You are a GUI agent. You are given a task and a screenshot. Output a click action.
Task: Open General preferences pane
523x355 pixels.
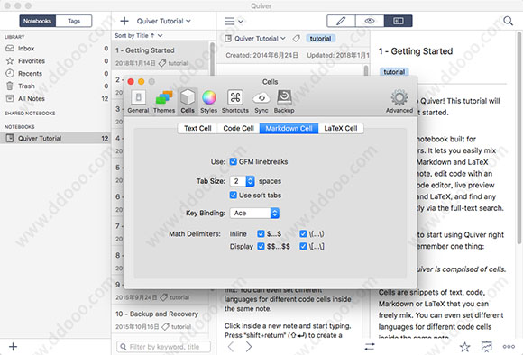(138, 102)
